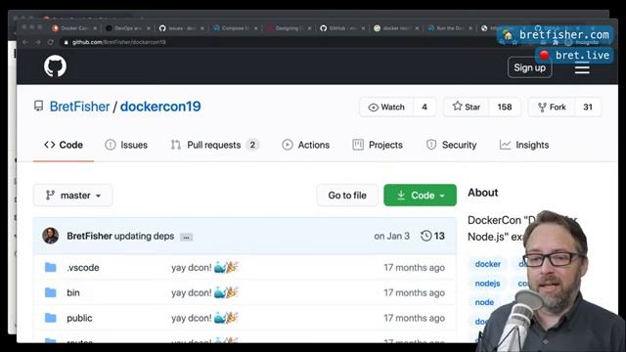Open the "yay dcon!" commit for .vscode
The height and width of the screenshot is (352, 626).
(204, 267)
